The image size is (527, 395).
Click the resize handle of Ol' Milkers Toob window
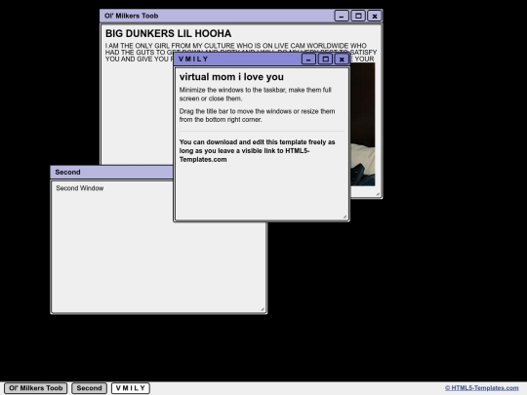378,194
